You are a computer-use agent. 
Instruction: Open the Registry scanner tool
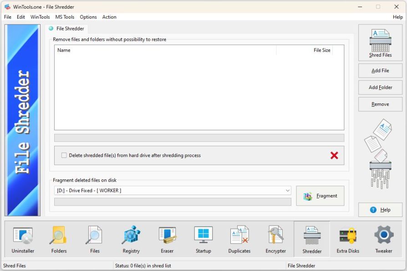click(x=131, y=239)
